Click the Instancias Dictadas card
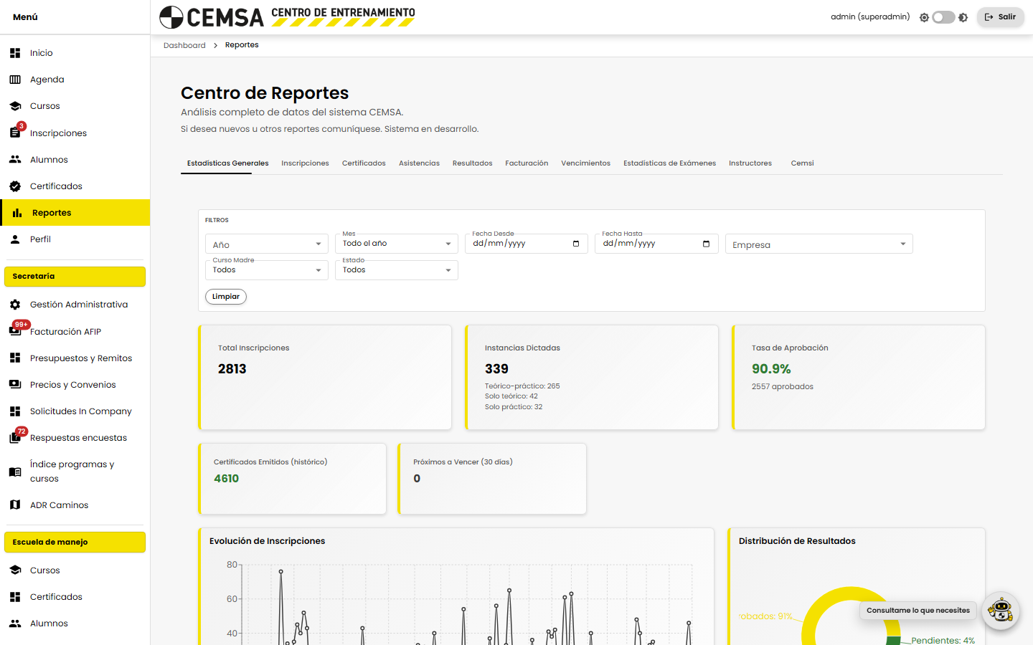Screen dimensions: 1033x645 [x=592, y=378]
